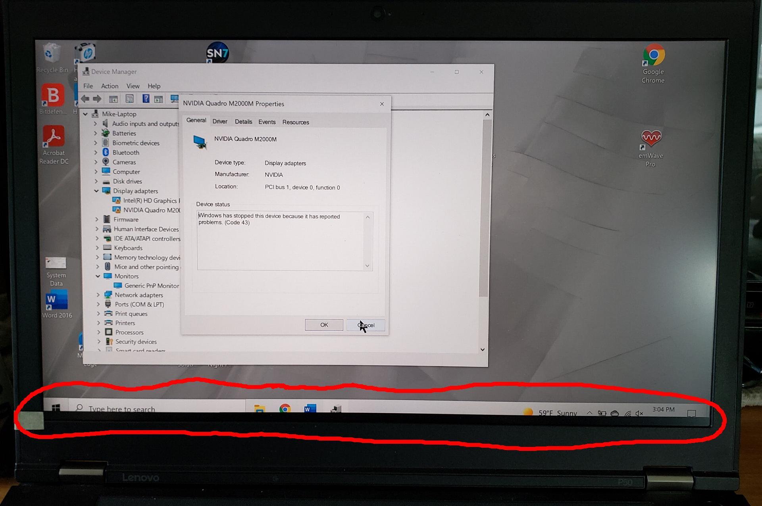Click the Windows Start button
Screen dimensions: 762x506
pos(56,408)
